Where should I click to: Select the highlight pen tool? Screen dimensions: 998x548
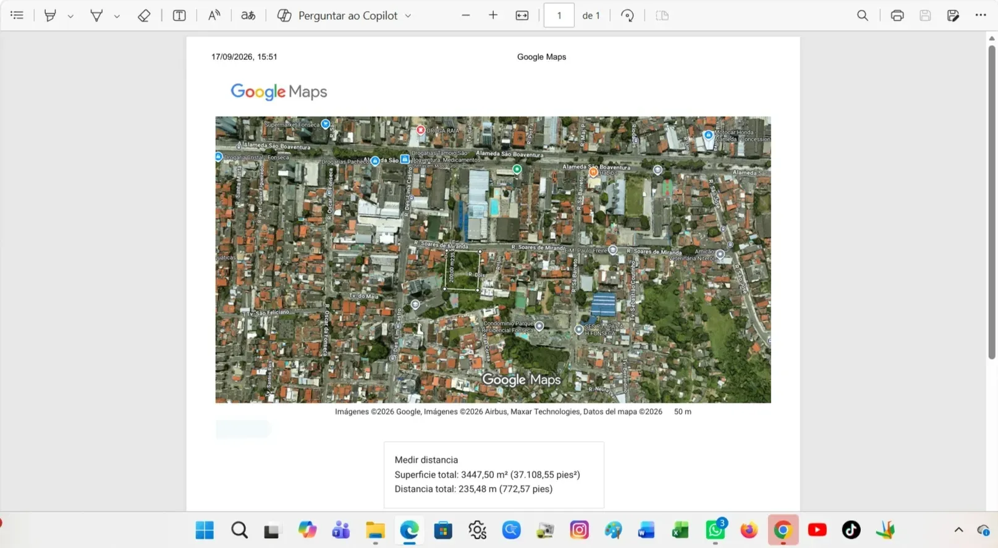pyautogui.click(x=50, y=15)
